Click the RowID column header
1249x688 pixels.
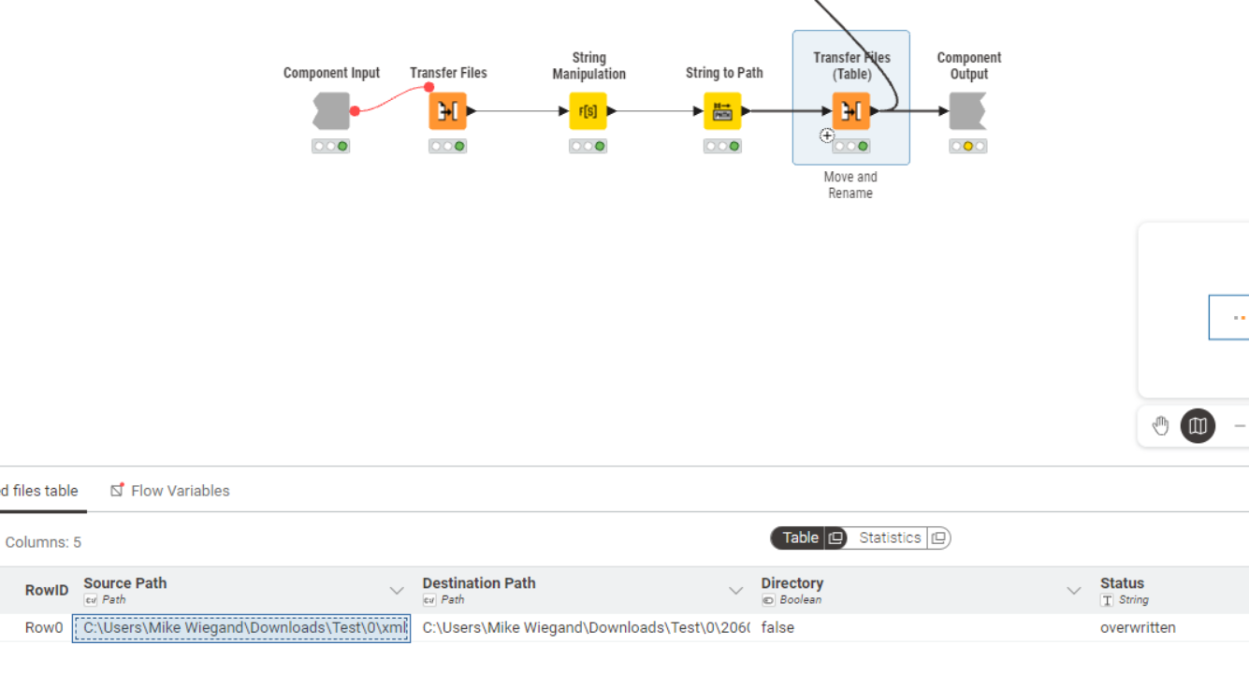[x=47, y=591]
